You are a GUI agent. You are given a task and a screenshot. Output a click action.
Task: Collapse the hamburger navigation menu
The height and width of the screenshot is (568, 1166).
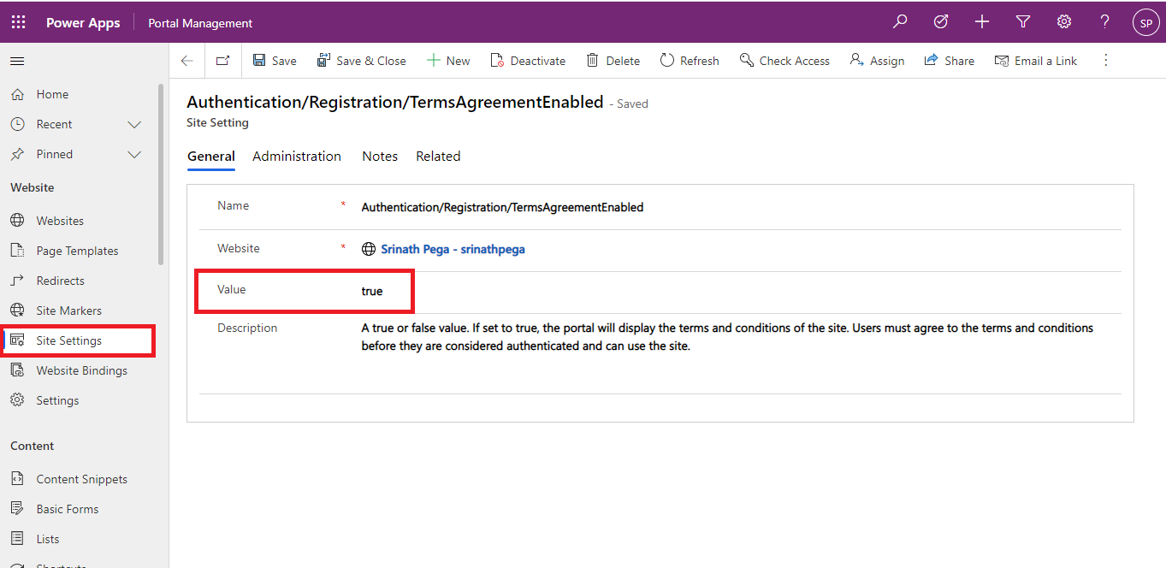[x=17, y=61]
